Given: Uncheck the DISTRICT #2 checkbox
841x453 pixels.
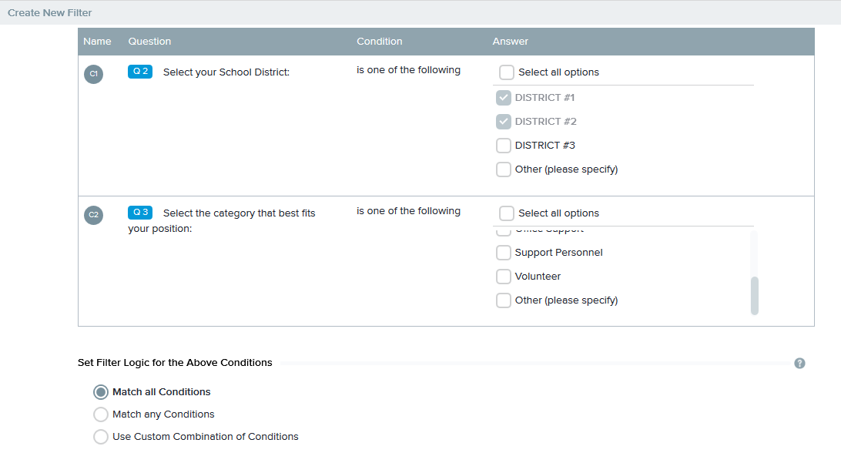Looking at the screenshot, I should (x=504, y=122).
